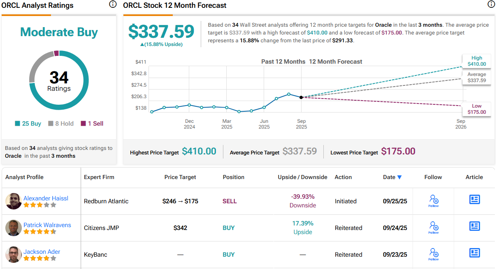Open Patrick Walravens' analyst profile

tap(47, 225)
